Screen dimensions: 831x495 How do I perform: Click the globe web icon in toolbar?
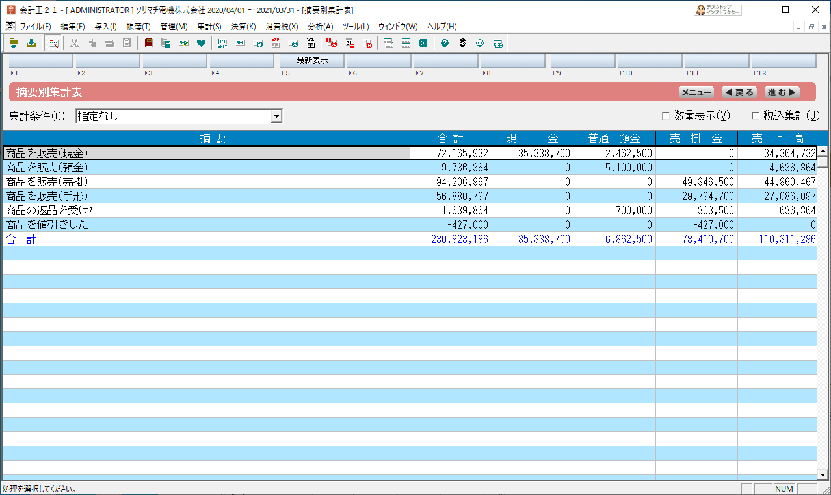[x=480, y=44]
